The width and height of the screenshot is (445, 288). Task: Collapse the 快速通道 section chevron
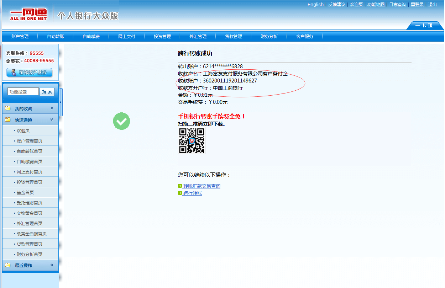pos(52,120)
